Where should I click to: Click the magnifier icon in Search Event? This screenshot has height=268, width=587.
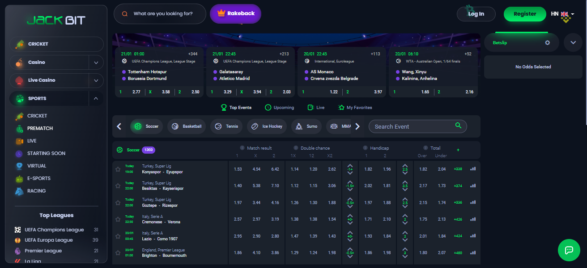[x=458, y=126]
